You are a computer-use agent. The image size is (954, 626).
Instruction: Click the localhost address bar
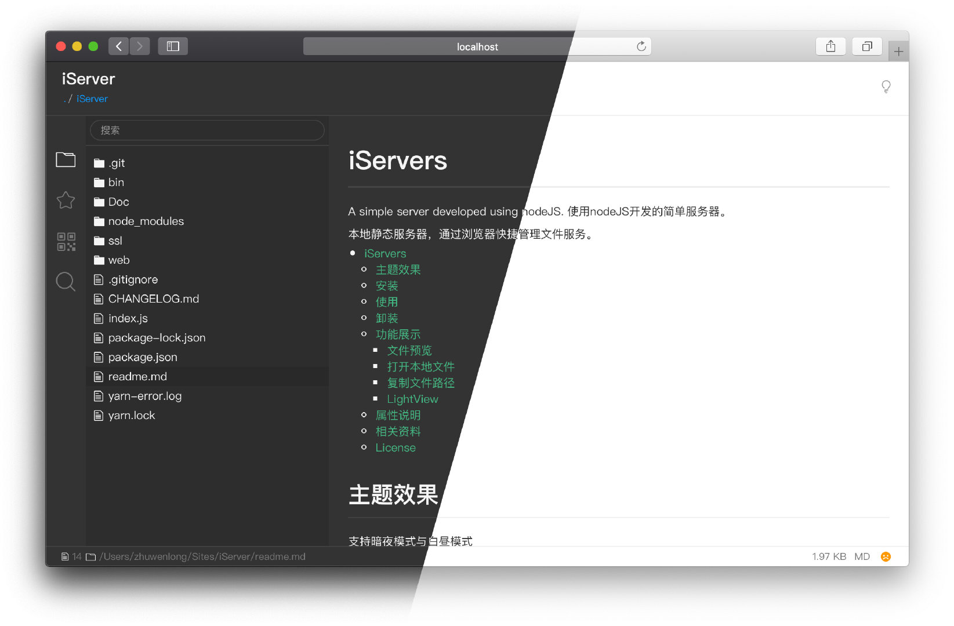coord(477,46)
